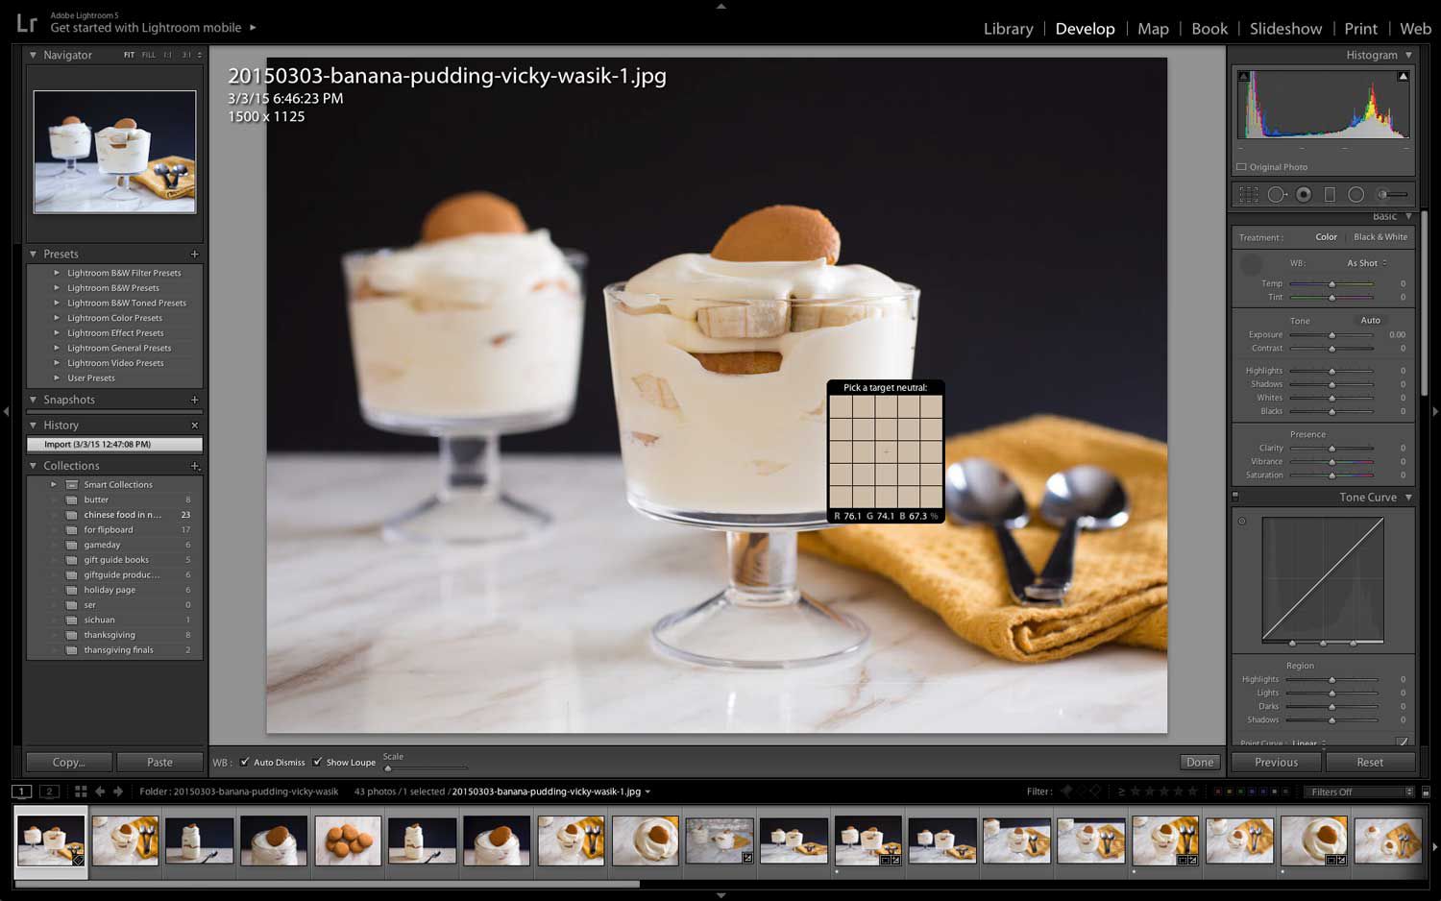Select the Adjustment Brush tool
The image size is (1441, 901).
[x=1384, y=194]
